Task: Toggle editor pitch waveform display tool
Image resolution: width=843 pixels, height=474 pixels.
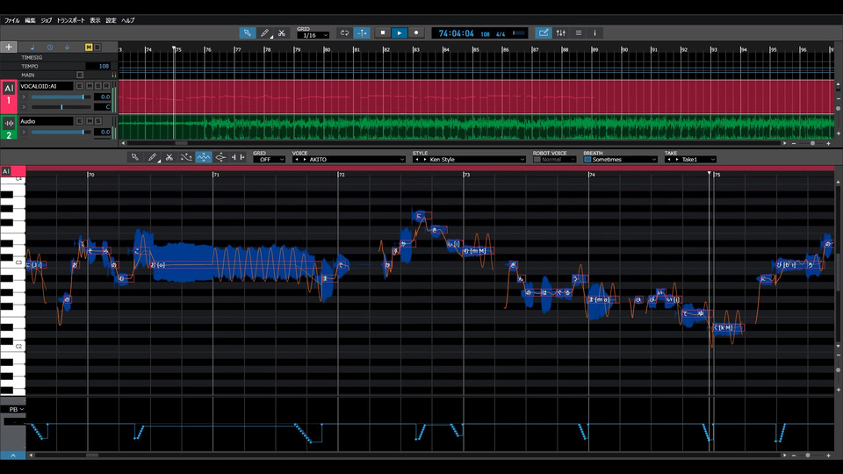Action: pos(203,157)
